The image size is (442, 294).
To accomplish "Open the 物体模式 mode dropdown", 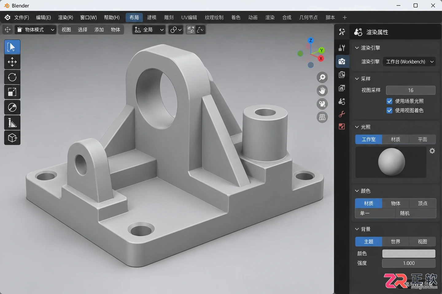I will (36, 30).
